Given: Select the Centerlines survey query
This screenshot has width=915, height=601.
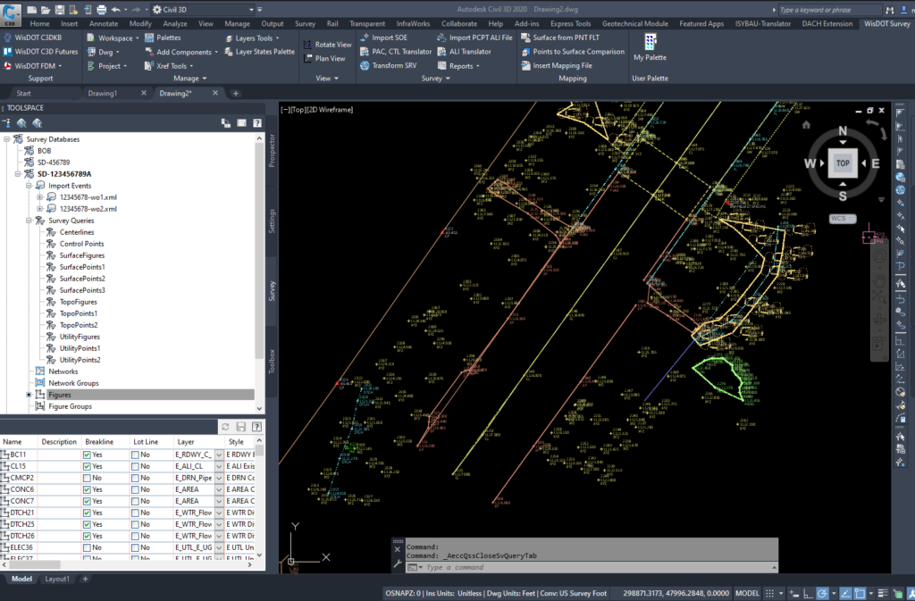Looking at the screenshot, I should click(x=77, y=232).
